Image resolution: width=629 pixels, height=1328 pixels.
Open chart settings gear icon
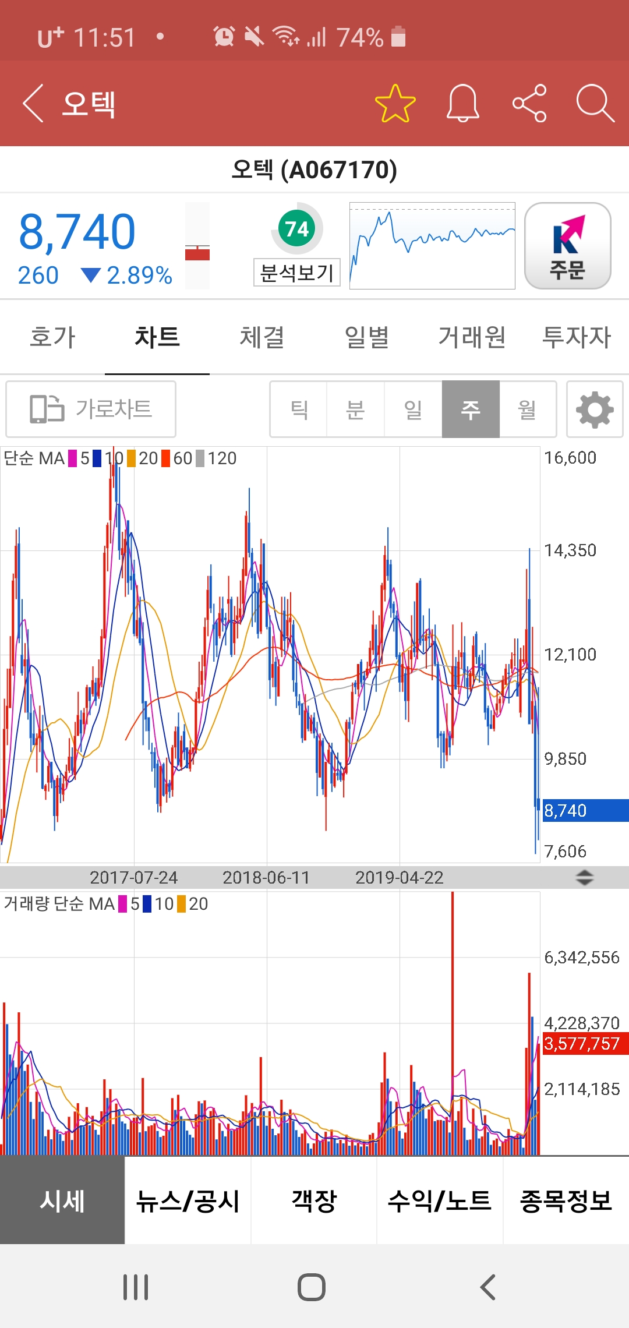(x=595, y=409)
